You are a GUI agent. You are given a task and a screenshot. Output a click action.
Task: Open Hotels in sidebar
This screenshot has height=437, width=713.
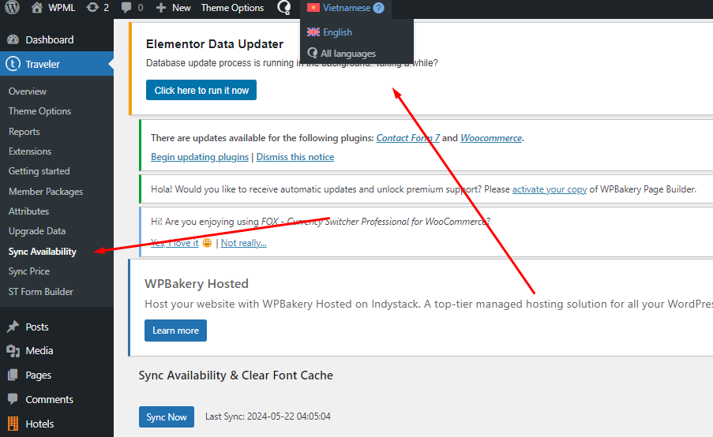(39, 424)
